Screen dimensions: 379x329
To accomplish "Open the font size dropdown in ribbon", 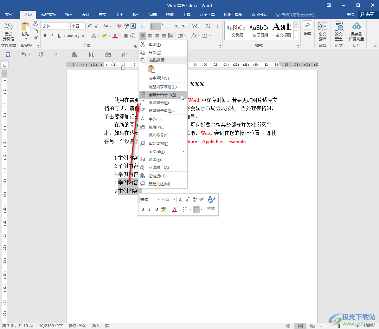I will [83, 26].
